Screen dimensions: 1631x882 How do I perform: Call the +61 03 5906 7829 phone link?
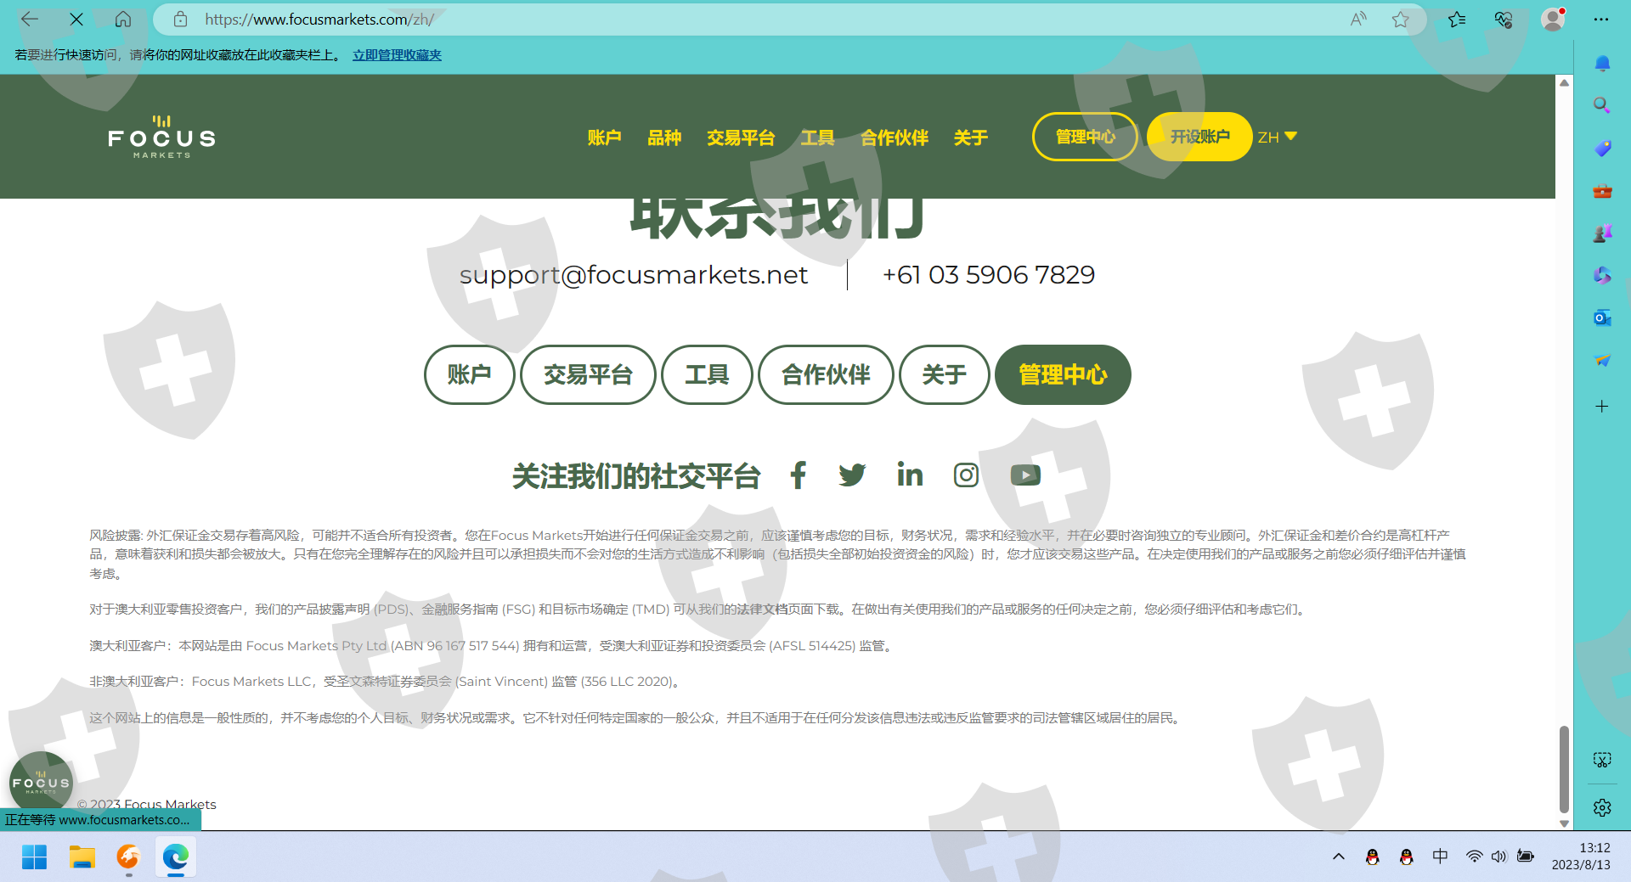(x=989, y=275)
